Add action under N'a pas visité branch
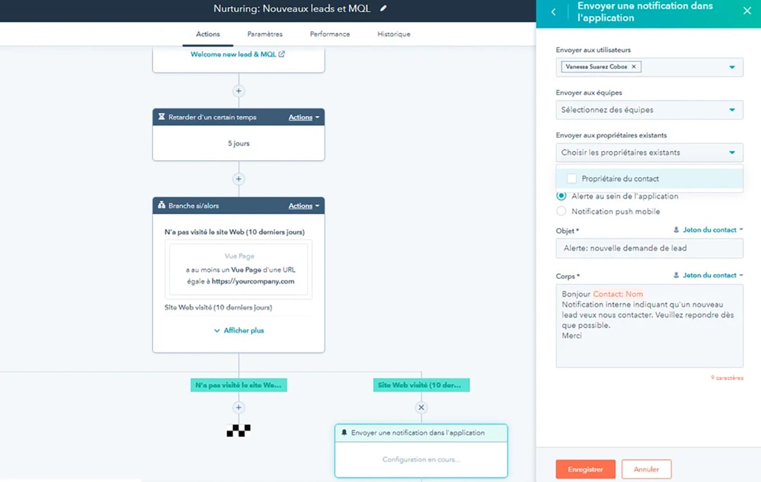The width and height of the screenshot is (761, 482). point(238,407)
